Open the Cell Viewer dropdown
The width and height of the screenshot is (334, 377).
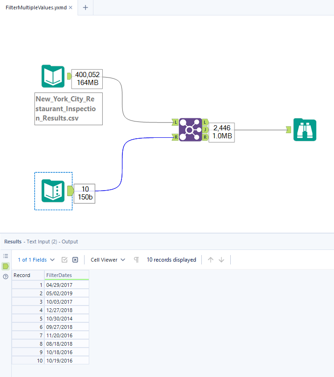click(108, 260)
